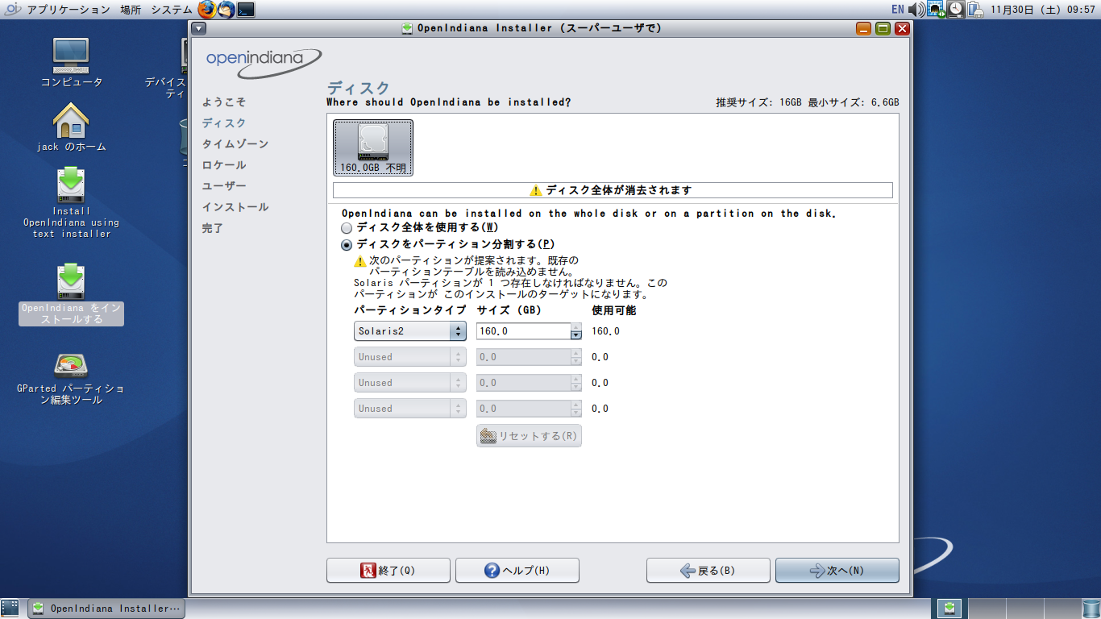Click the ロケール step in sidebar
This screenshot has width=1101, height=619.
(x=224, y=165)
